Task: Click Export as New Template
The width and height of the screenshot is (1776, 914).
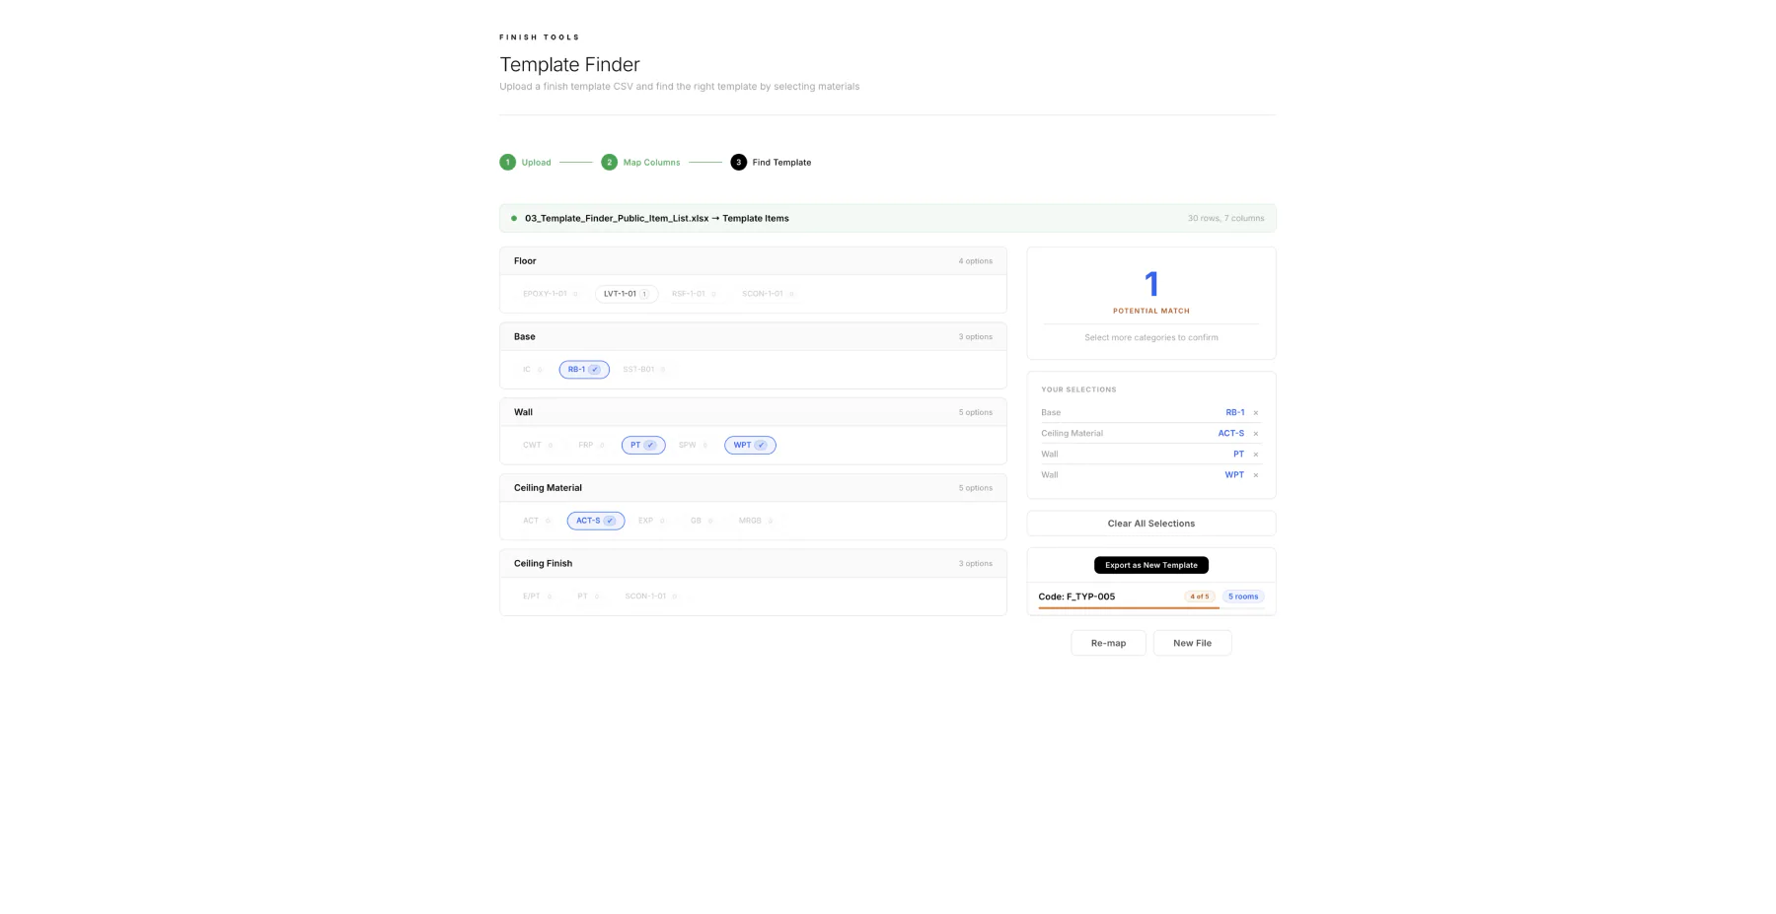Action: pos(1150,565)
